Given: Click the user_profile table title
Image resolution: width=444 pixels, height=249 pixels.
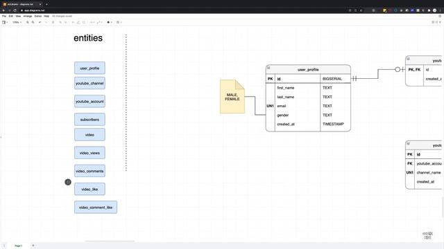Looking at the screenshot, I should click(308, 69).
